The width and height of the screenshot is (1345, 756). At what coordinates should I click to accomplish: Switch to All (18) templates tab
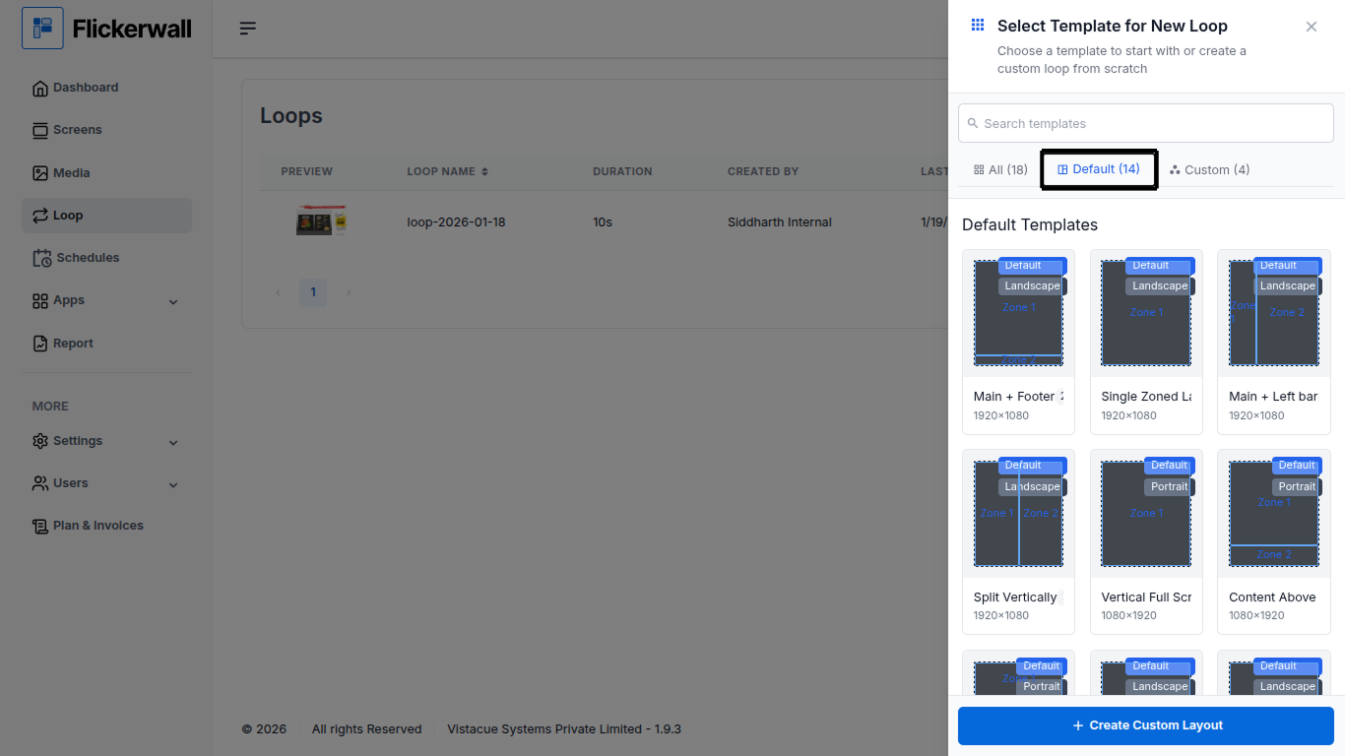click(1000, 170)
